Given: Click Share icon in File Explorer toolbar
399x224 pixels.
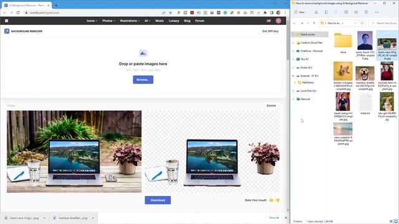Looking at the screenshot, I should pyautogui.click(x=356, y=12).
